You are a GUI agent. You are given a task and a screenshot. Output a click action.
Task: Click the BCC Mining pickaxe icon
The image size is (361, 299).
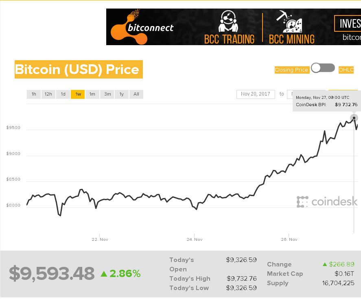pyautogui.click(x=289, y=22)
